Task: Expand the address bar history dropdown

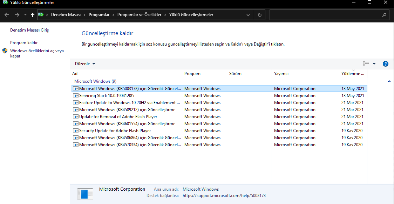Action: [x=248, y=15]
